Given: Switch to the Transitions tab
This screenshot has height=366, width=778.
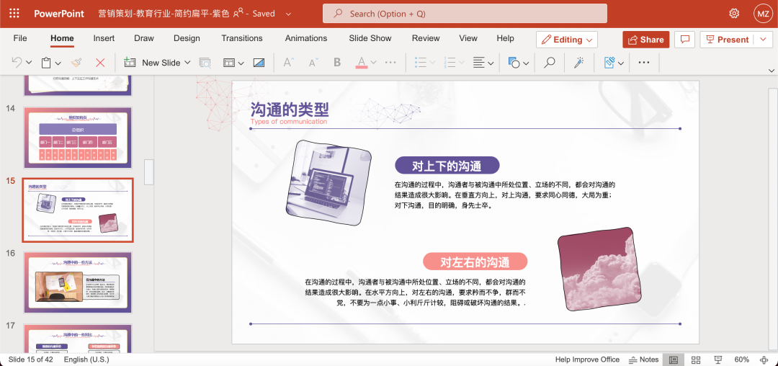Looking at the screenshot, I should (242, 38).
